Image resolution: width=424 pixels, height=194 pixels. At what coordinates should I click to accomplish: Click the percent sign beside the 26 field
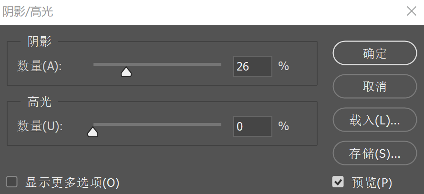point(284,66)
